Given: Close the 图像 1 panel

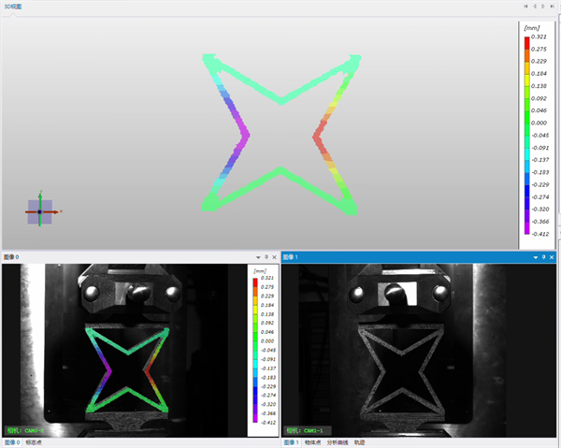Looking at the screenshot, I should click(552, 257).
